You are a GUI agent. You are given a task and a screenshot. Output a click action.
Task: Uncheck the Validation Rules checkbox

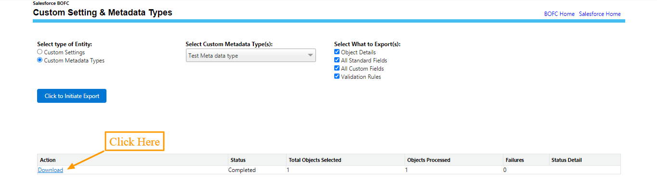coord(337,76)
